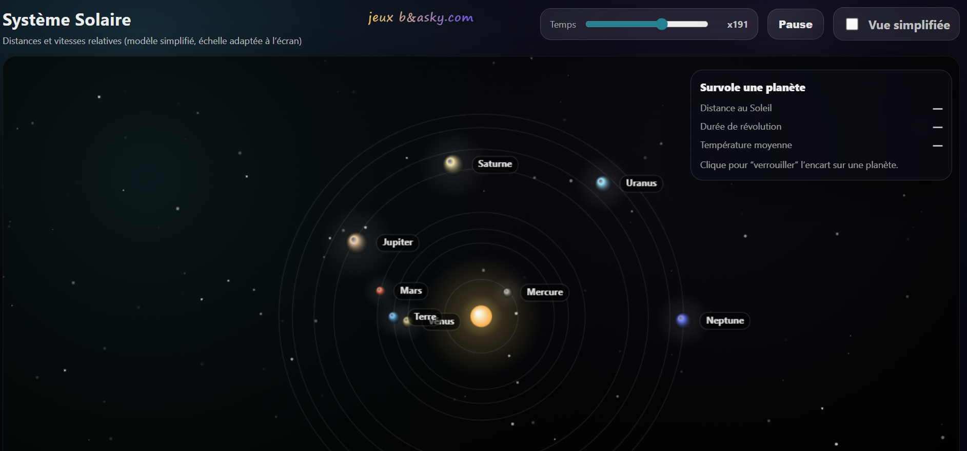Viewport: 967px width, 451px height.
Task: Click the Terre name label
Action: point(421,316)
